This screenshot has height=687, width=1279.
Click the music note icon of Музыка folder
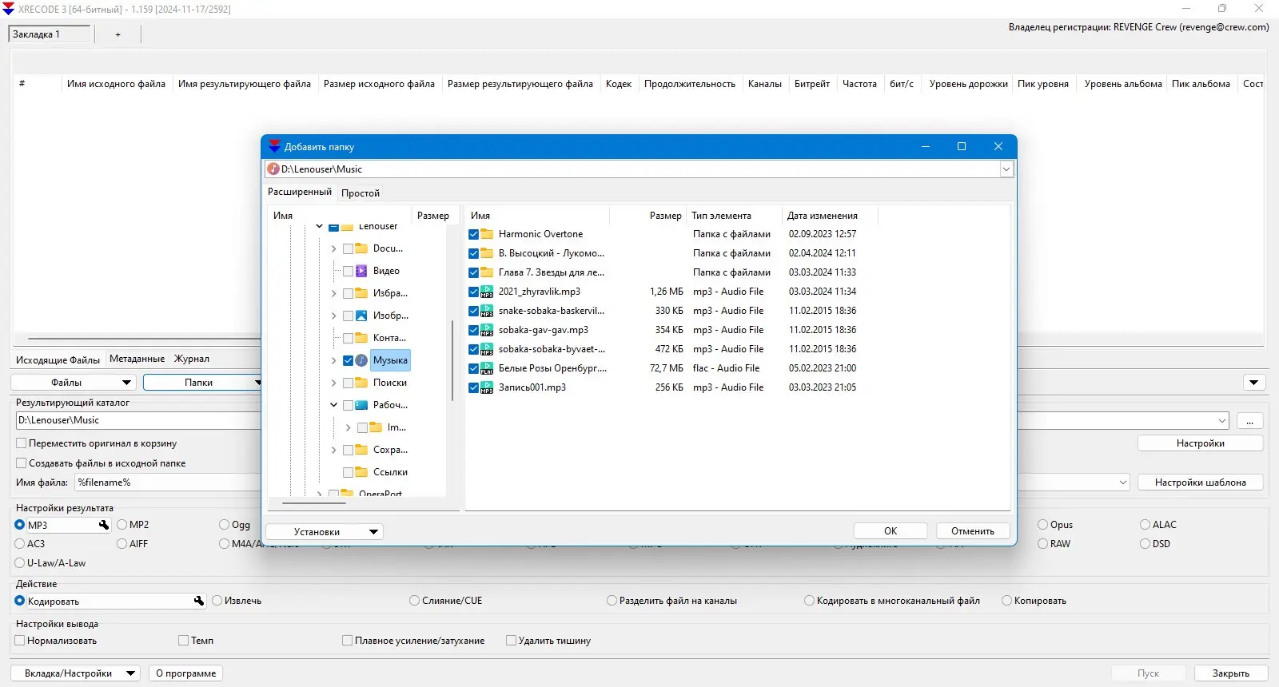[x=361, y=360]
